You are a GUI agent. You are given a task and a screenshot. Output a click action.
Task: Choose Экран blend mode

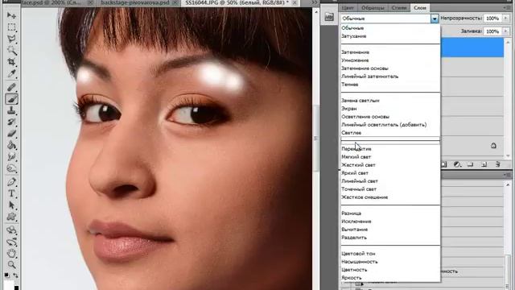click(390, 109)
